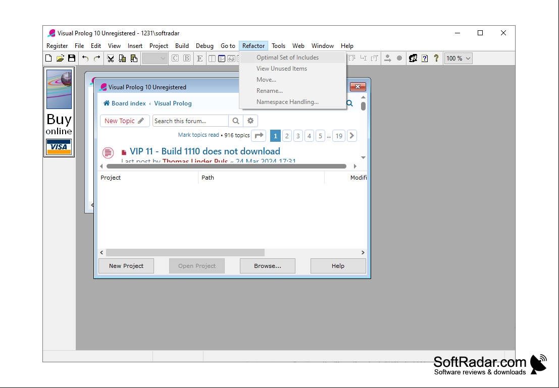The image size is (559, 388).
Task: Click the Search this forum field
Action: tap(190, 121)
